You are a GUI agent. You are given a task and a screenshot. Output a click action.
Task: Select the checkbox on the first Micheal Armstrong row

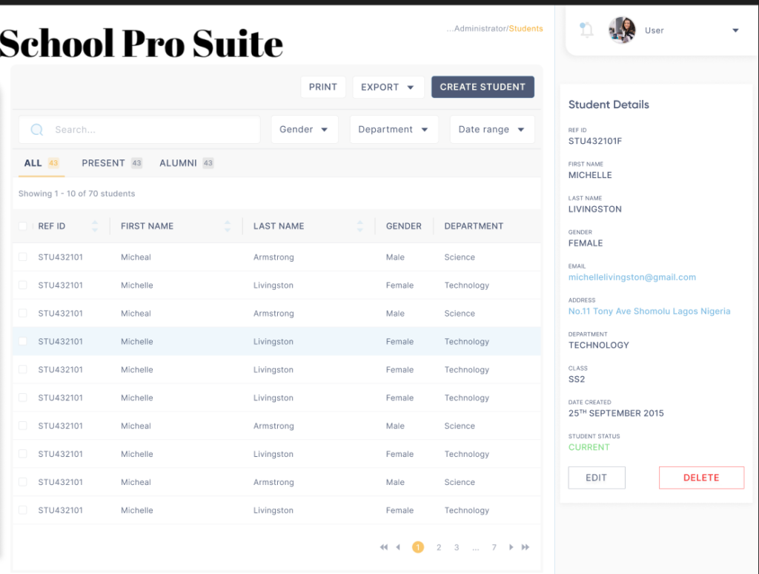tap(22, 257)
